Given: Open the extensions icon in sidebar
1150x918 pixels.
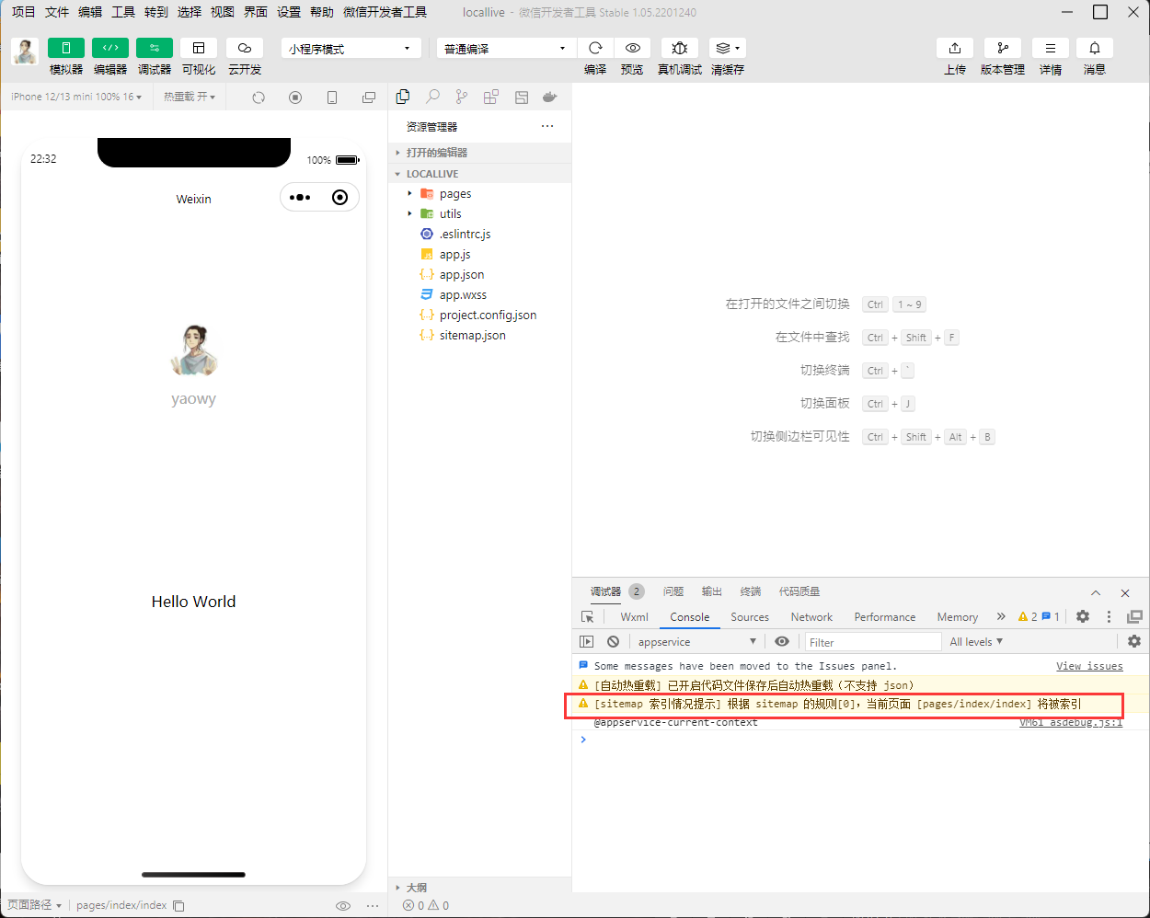Looking at the screenshot, I should pos(491,97).
